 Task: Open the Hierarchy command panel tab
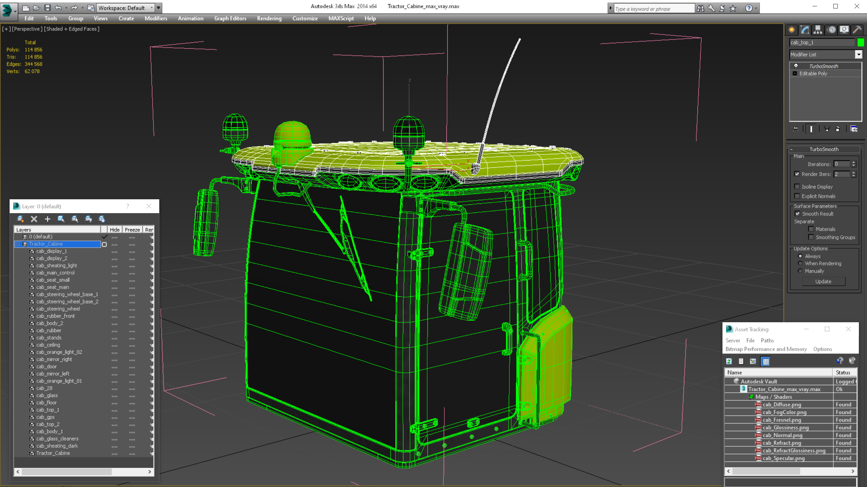pyautogui.click(x=818, y=30)
